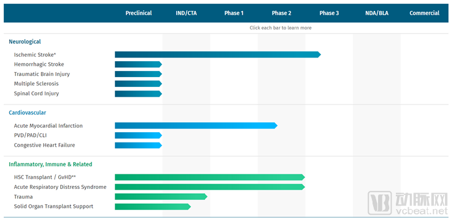Open the Hemorrhagic Stroke pipeline bar
Image resolution: width=456 pixels, height=222 pixels.
pos(139,64)
